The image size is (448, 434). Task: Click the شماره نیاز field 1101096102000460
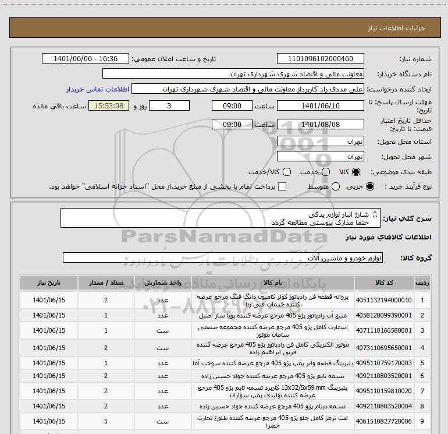point(320,58)
